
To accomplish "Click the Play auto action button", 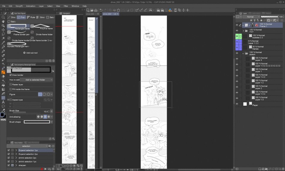I will pyautogui.click(x=45, y=169).
